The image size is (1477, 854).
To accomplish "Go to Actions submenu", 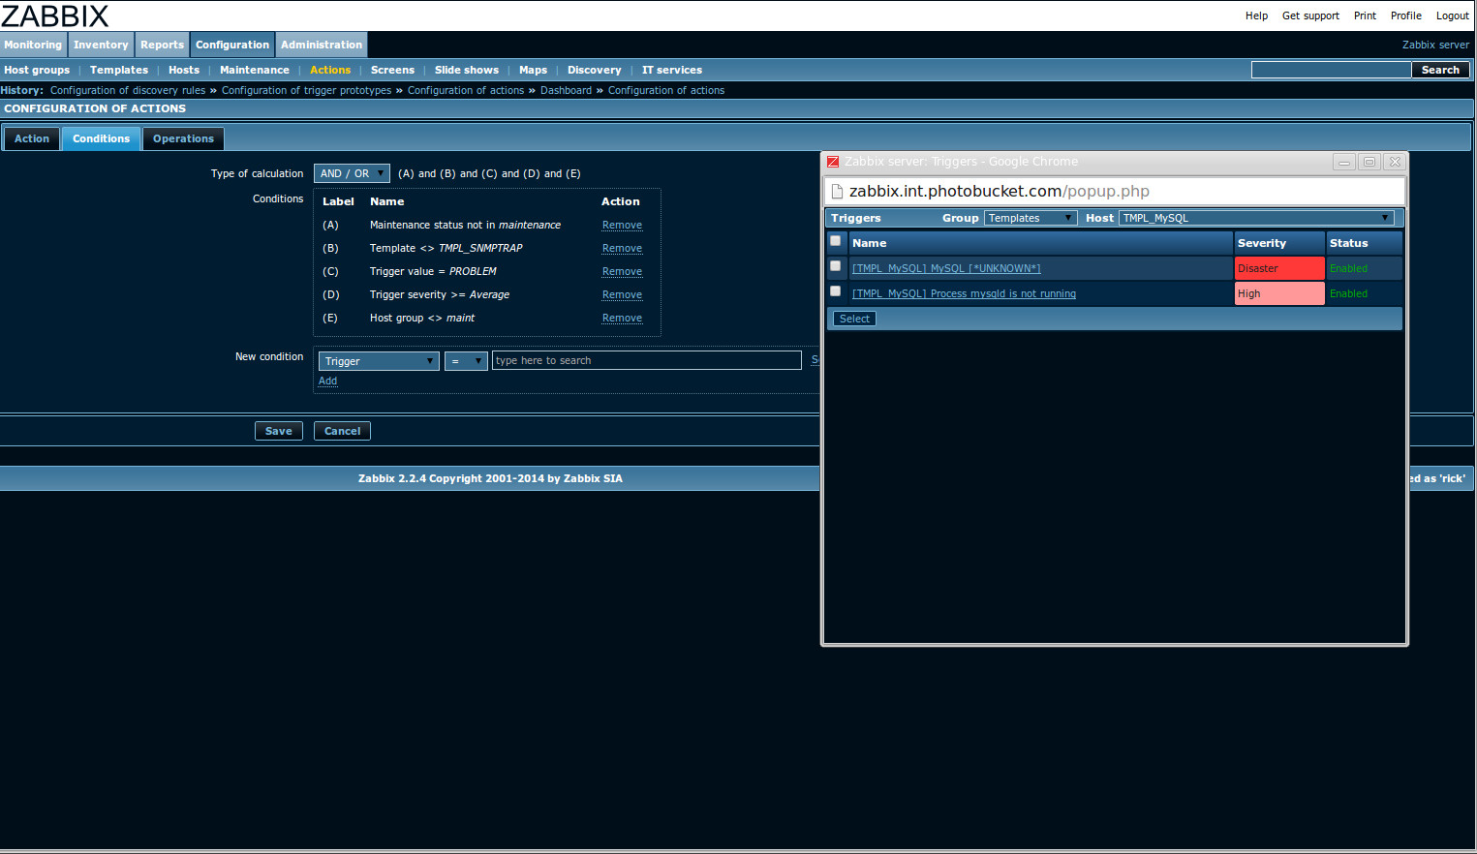I will (330, 70).
